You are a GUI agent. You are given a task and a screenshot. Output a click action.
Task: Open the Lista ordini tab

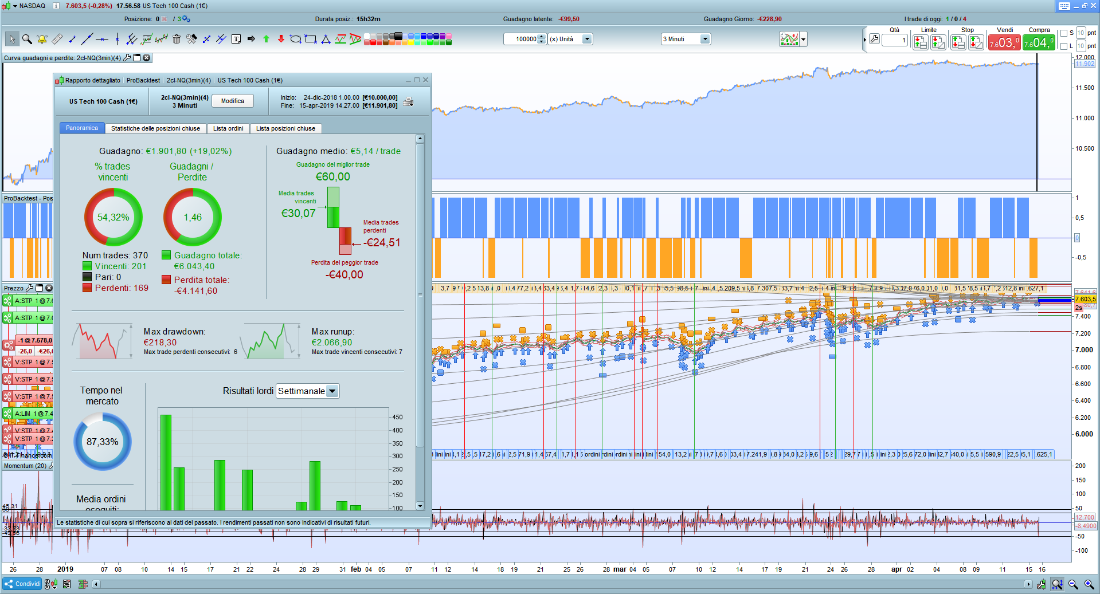pos(228,128)
